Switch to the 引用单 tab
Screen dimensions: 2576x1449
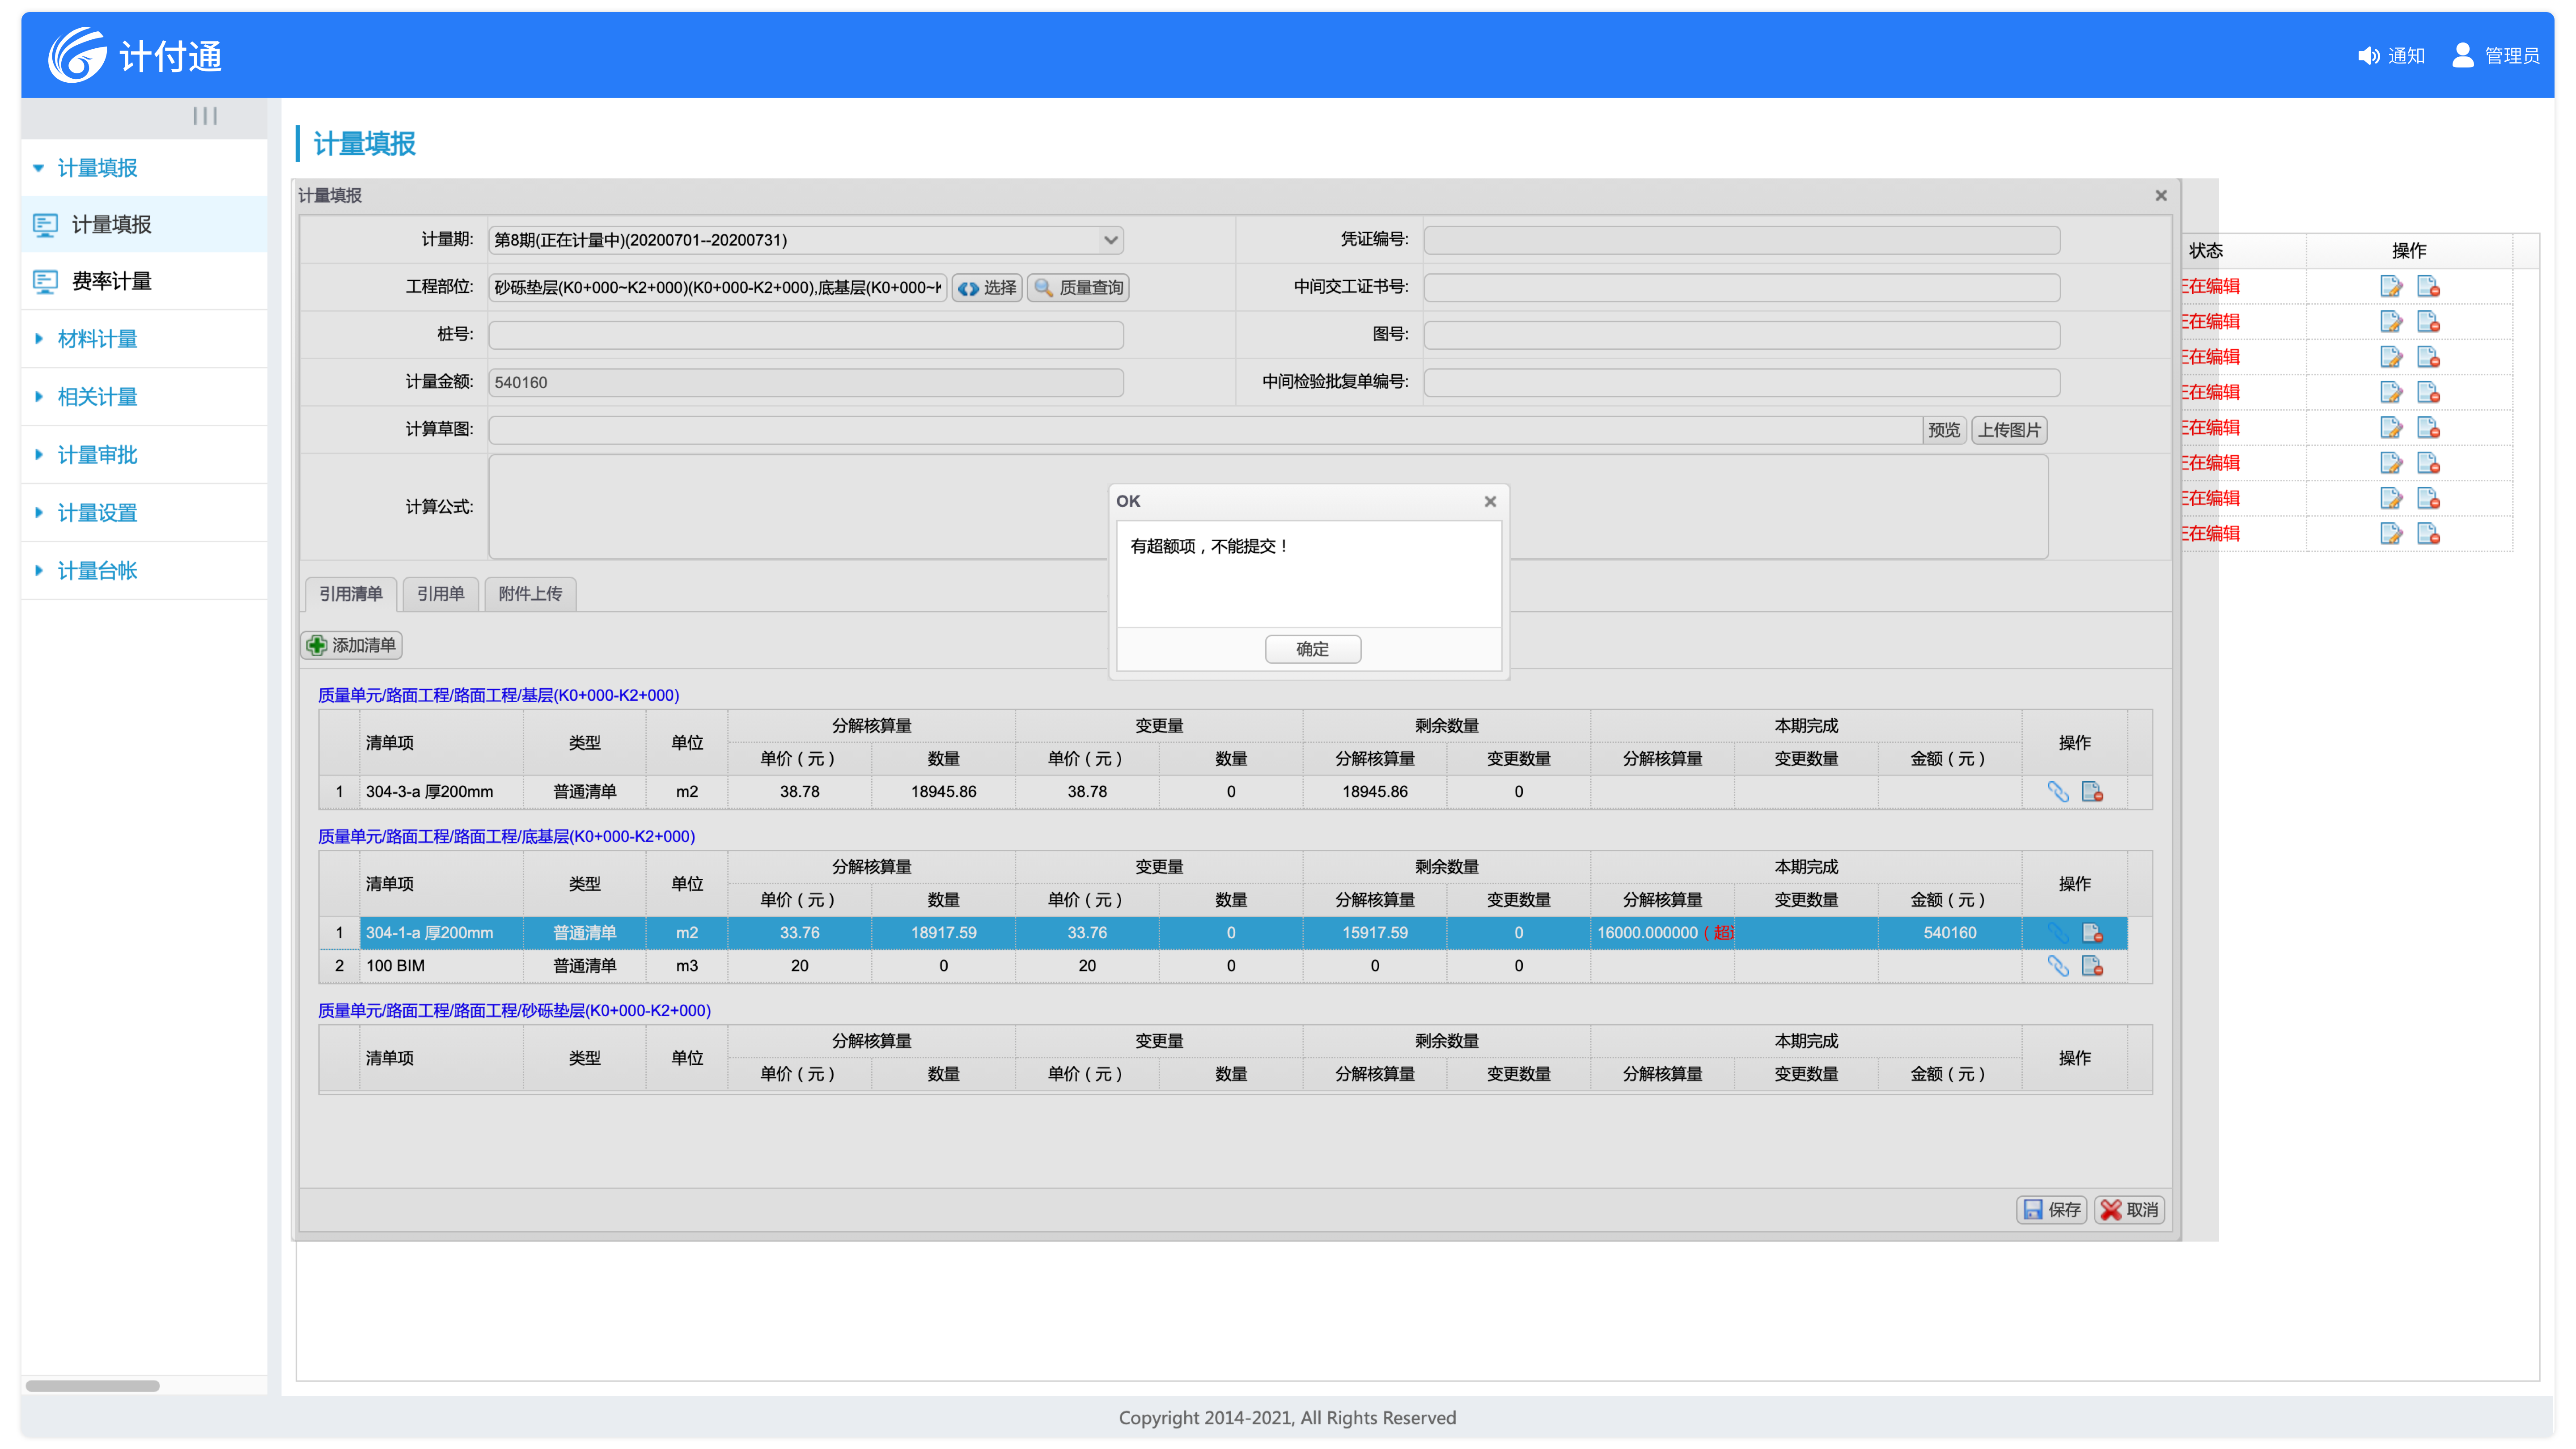pos(440,594)
